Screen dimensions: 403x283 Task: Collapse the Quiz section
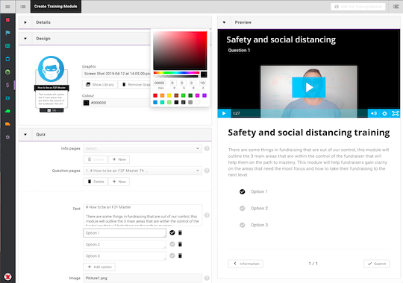tap(25, 135)
